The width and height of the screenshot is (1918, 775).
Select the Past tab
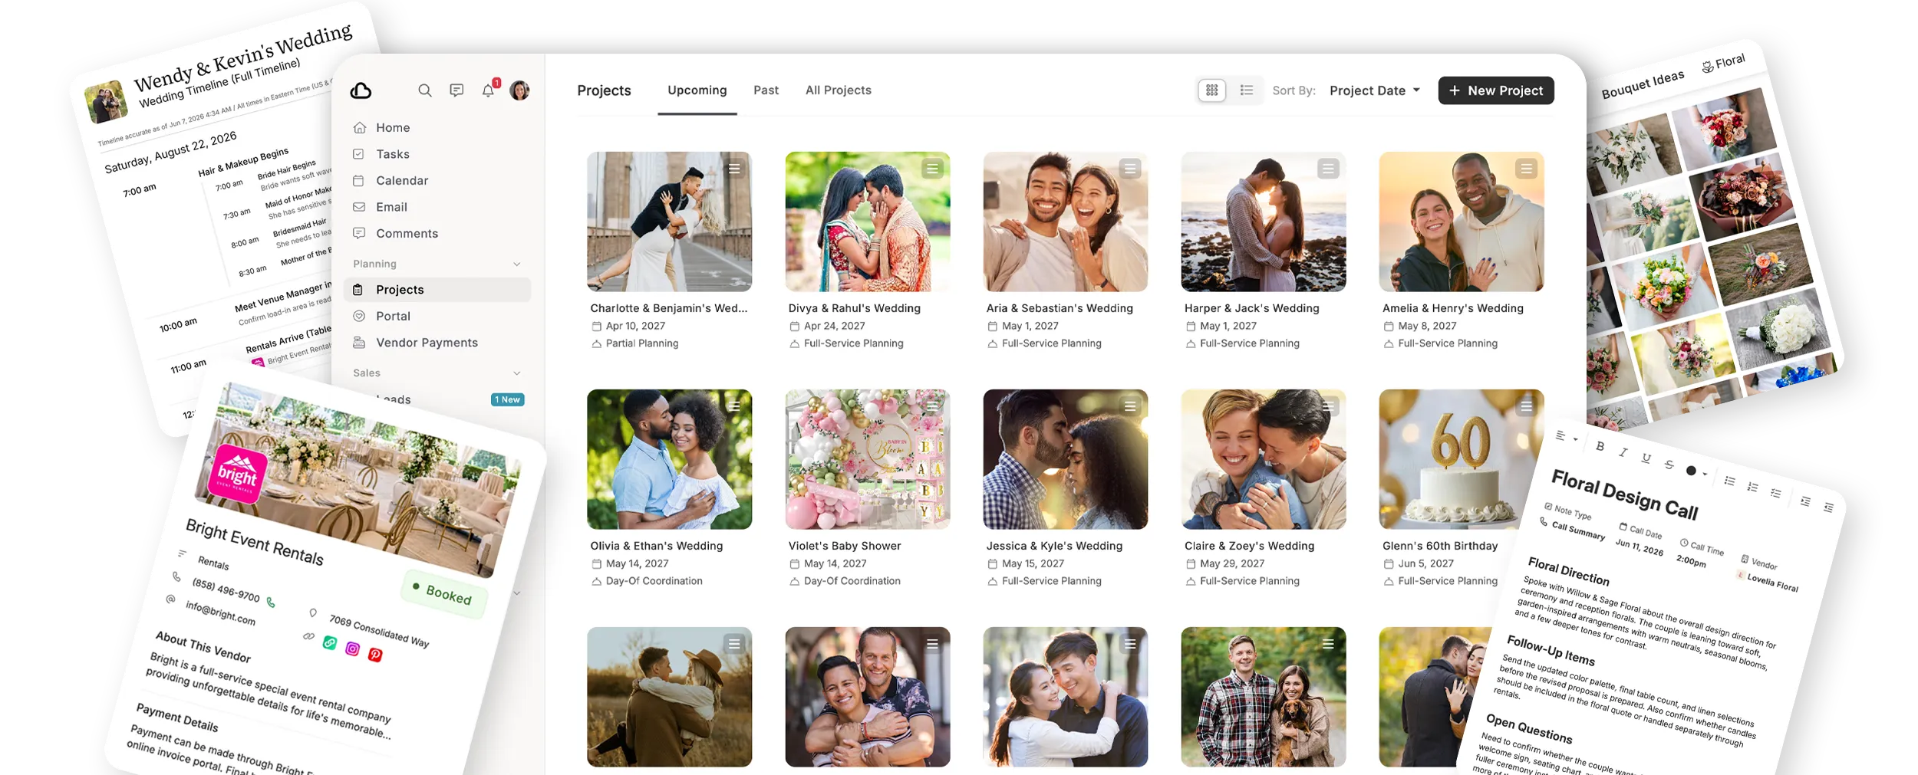766,90
